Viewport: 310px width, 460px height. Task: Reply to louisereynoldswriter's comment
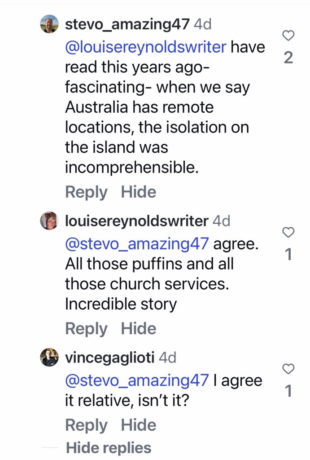click(x=86, y=329)
